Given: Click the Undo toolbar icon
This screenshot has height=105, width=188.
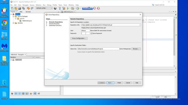Looking at the screenshot, I should 28,8.
